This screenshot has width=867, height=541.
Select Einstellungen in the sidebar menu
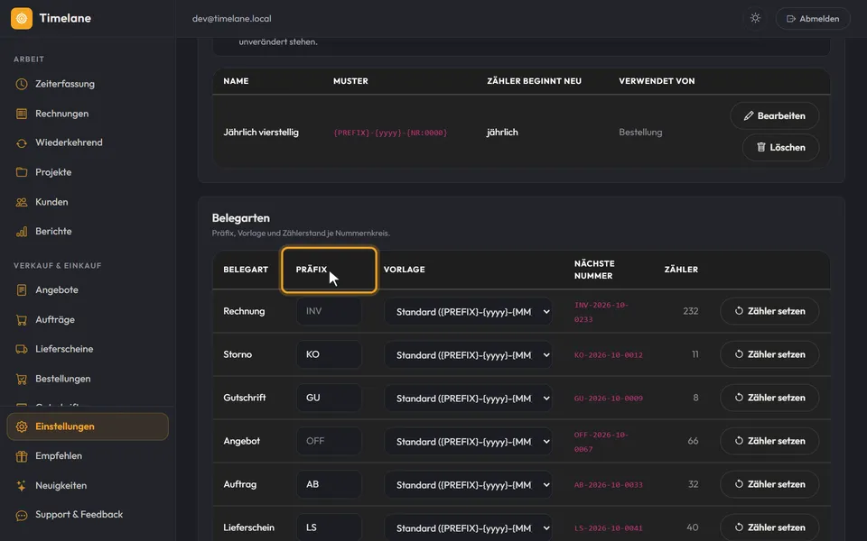tap(88, 426)
